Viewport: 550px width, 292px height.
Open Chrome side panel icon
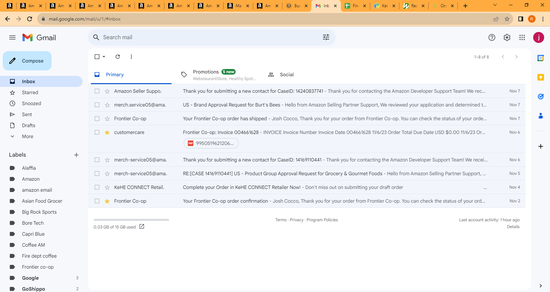click(x=521, y=19)
